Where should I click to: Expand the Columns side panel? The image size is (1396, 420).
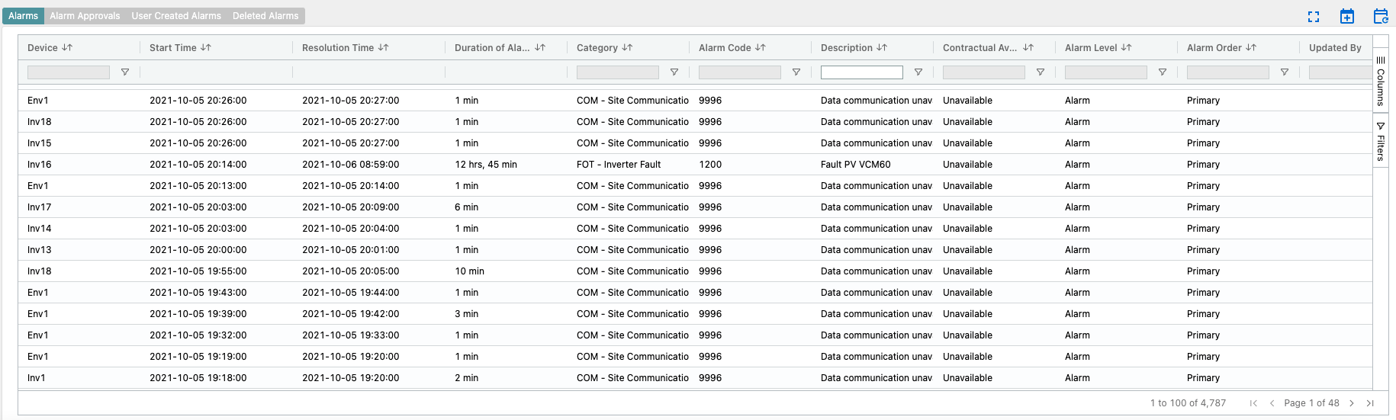(1381, 81)
